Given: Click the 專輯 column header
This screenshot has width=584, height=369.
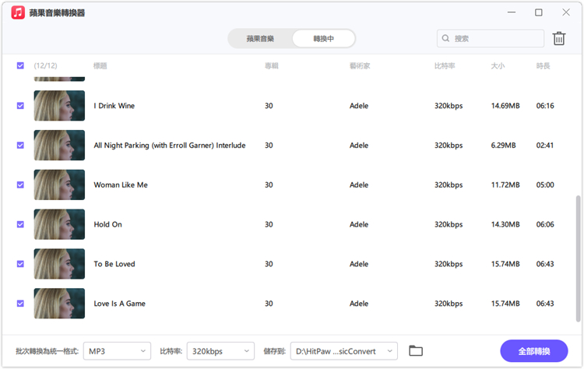Looking at the screenshot, I should pos(272,66).
